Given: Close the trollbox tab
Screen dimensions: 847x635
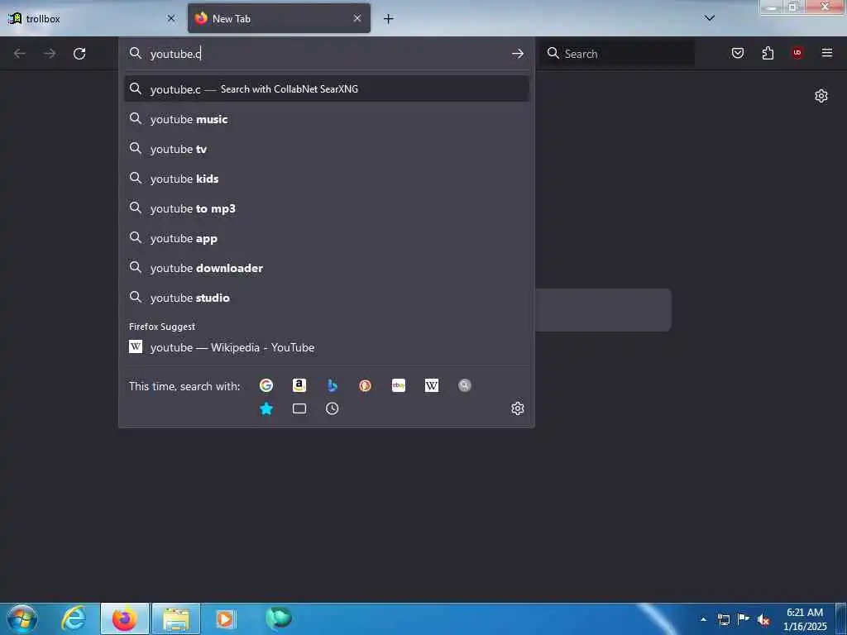Looking at the screenshot, I should (171, 18).
